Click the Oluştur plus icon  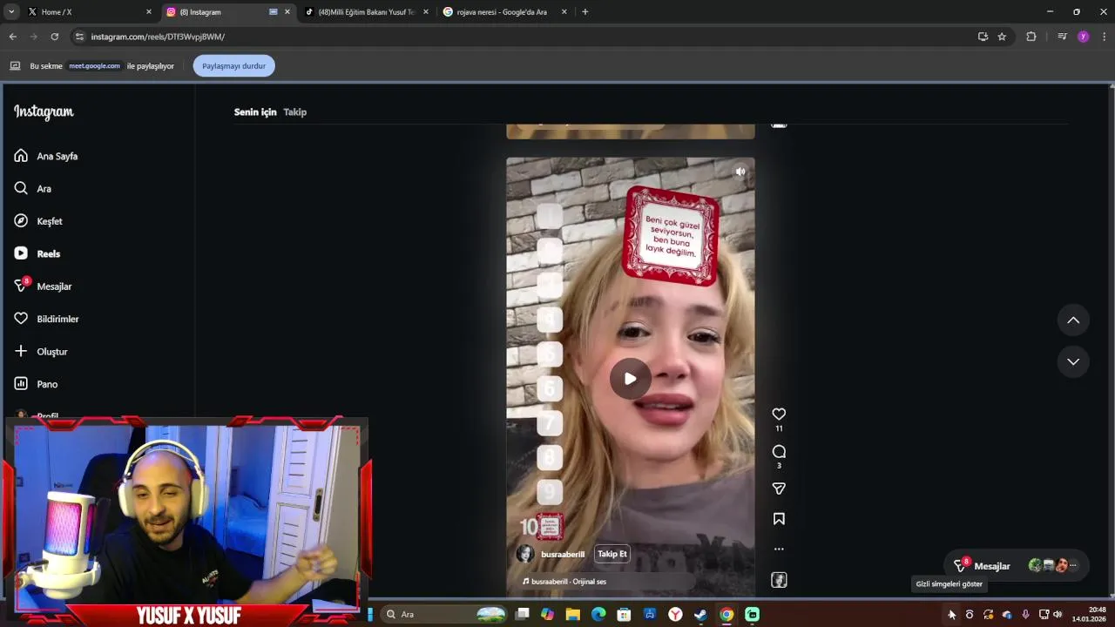click(x=21, y=351)
